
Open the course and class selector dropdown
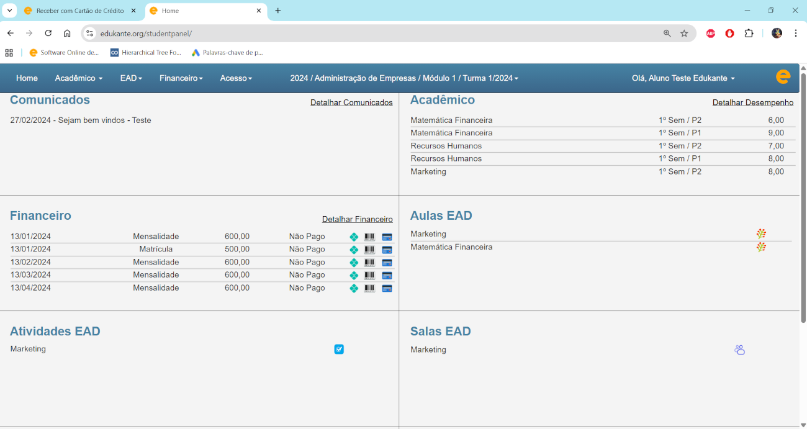pos(404,78)
